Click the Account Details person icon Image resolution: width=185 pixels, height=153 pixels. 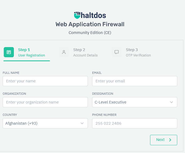tap(64, 52)
